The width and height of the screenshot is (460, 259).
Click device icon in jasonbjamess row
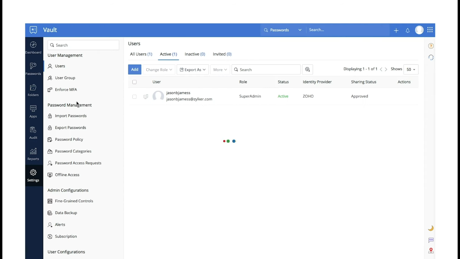[x=145, y=96]
